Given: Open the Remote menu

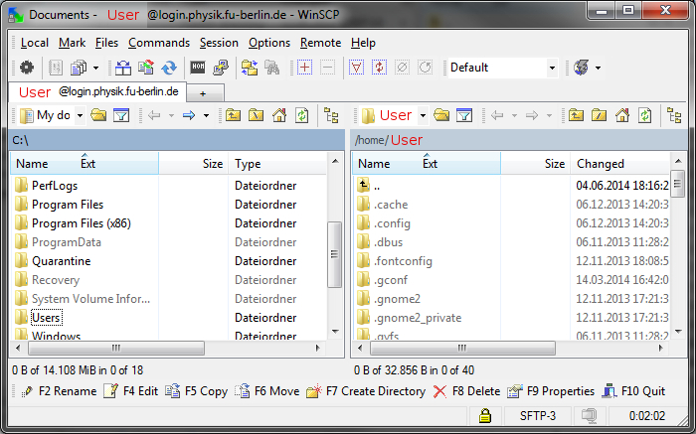Looking at the screenshot, I should 320,43.
